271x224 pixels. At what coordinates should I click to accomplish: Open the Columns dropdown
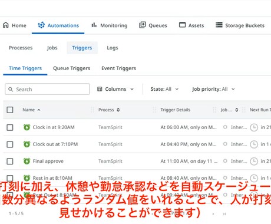click(x=115, y=89)
